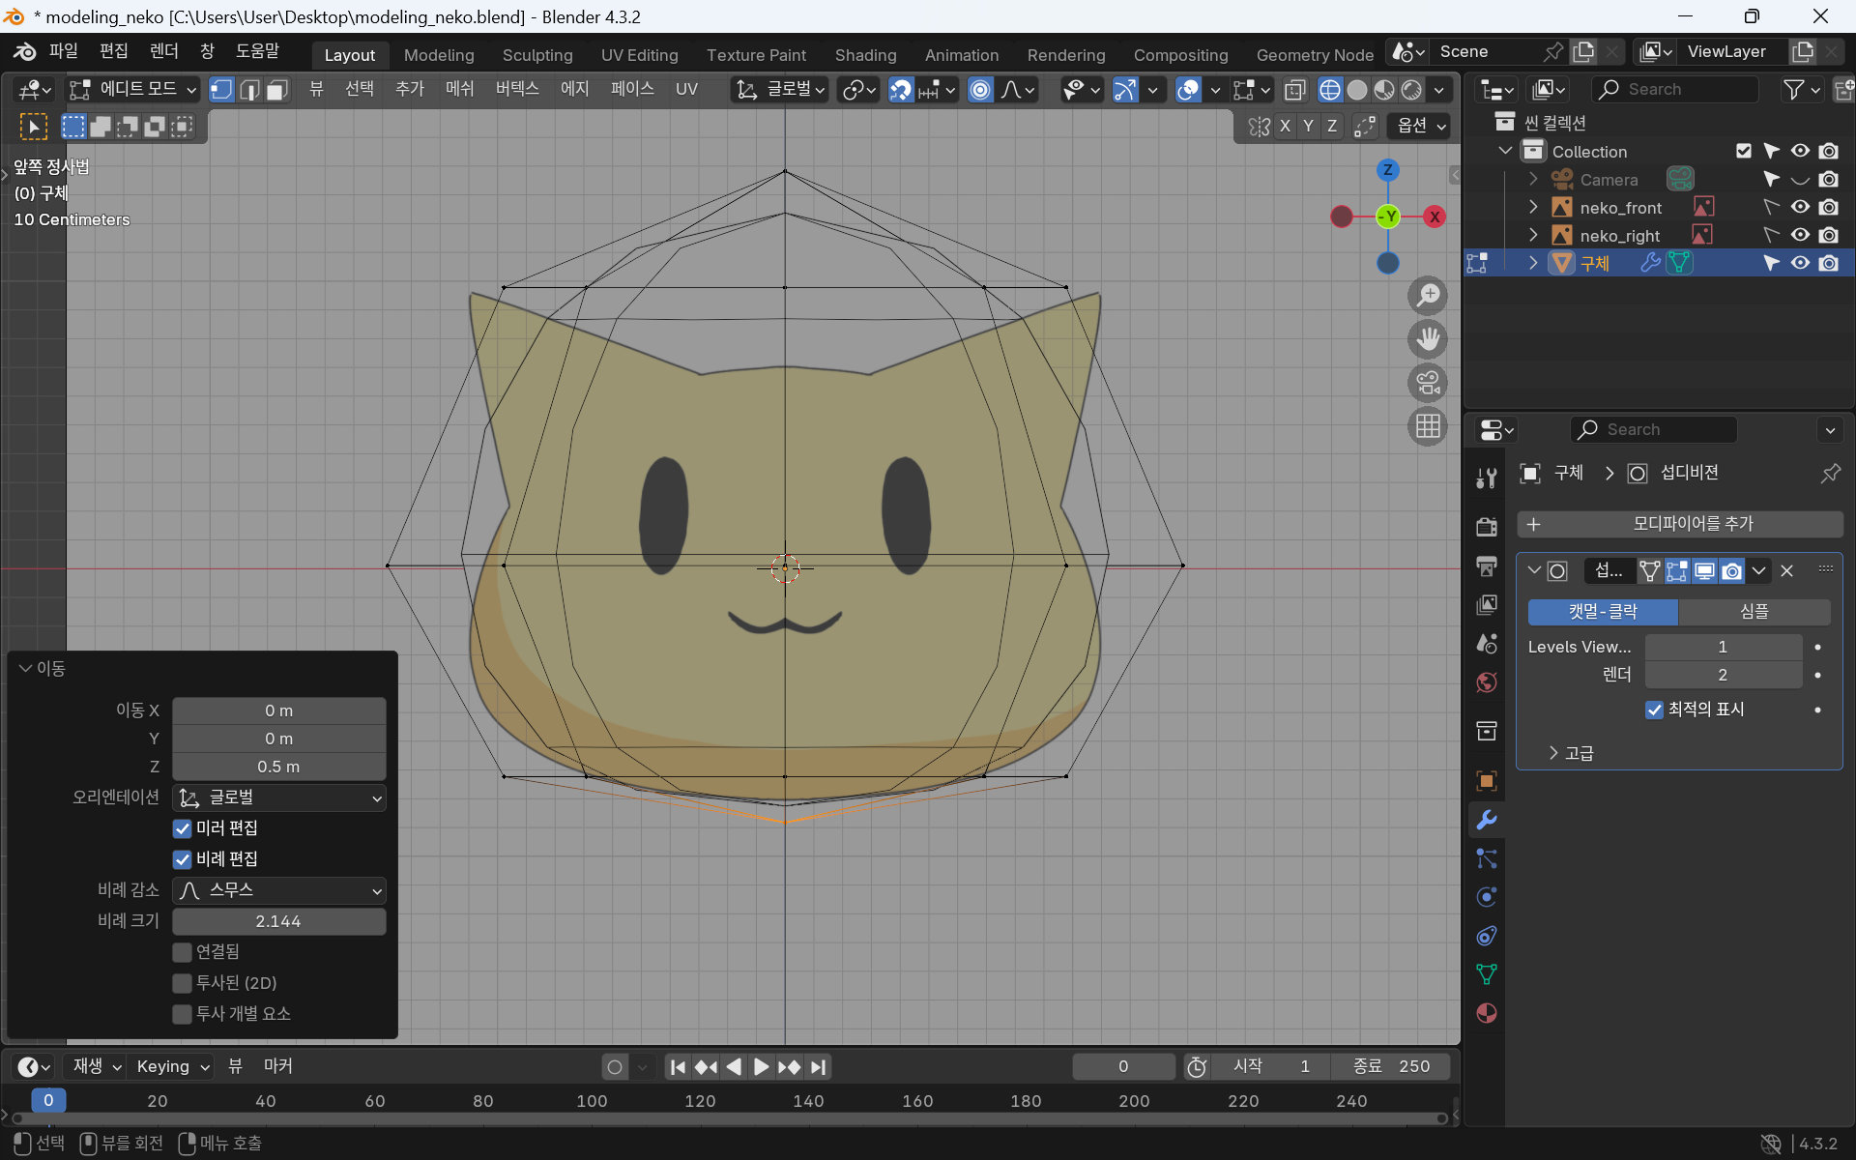
Task: Click the 비례 크기 value slider
Action: tap(279, 921)
